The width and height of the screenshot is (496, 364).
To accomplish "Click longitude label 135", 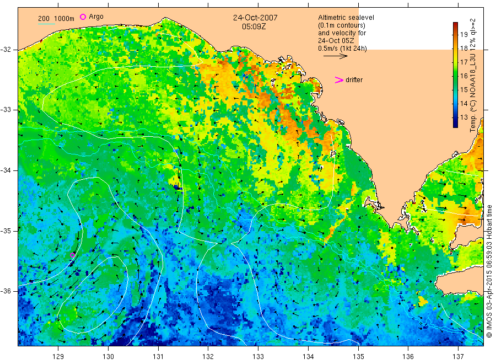I will 358,357.
